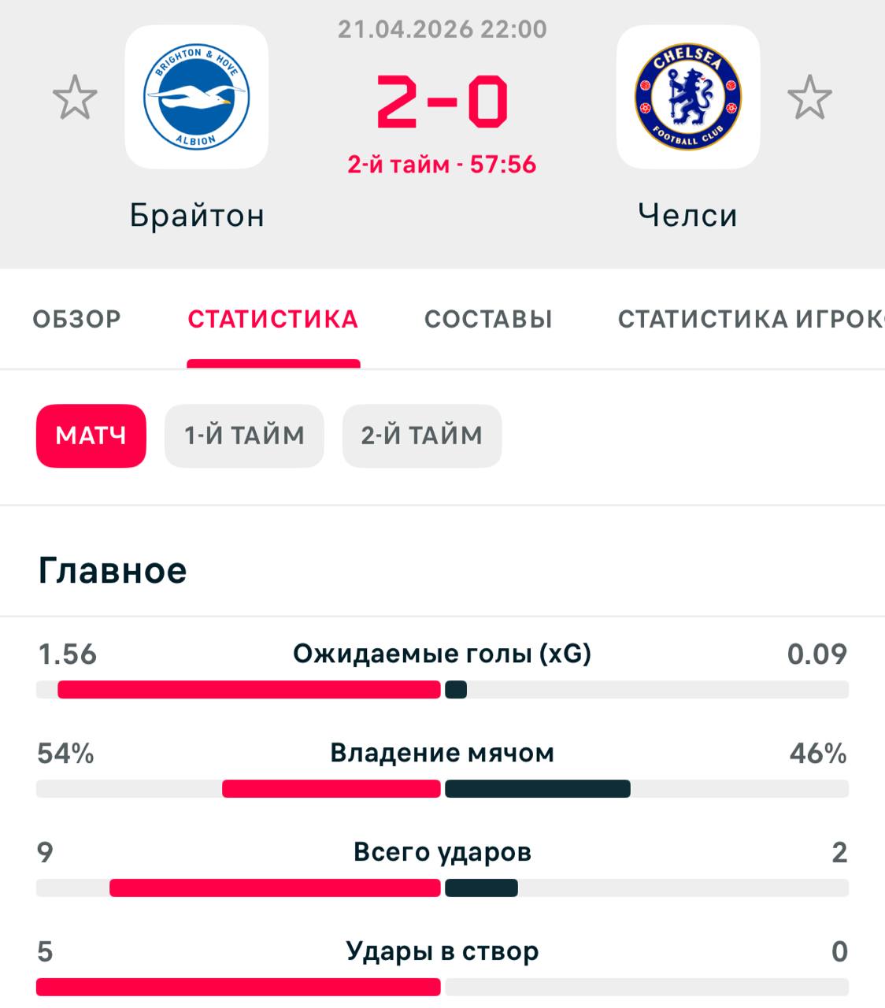885x1008 pixels.
Task: Tap the 2-0 match score
Action: [442, 101]
